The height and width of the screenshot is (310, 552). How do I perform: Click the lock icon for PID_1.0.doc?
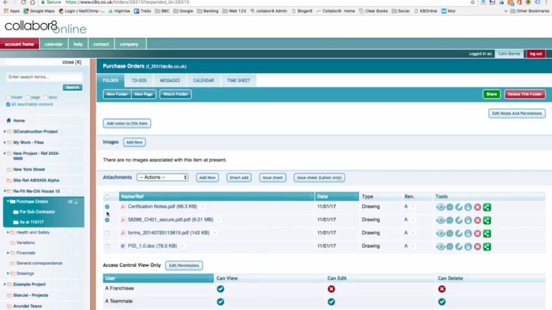click(x=468, y=246)
